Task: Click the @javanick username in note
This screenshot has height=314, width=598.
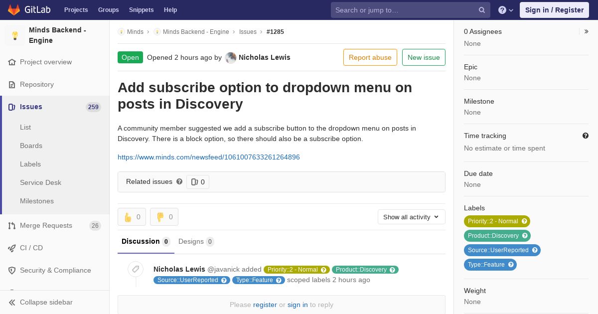Action: [224, 269]
